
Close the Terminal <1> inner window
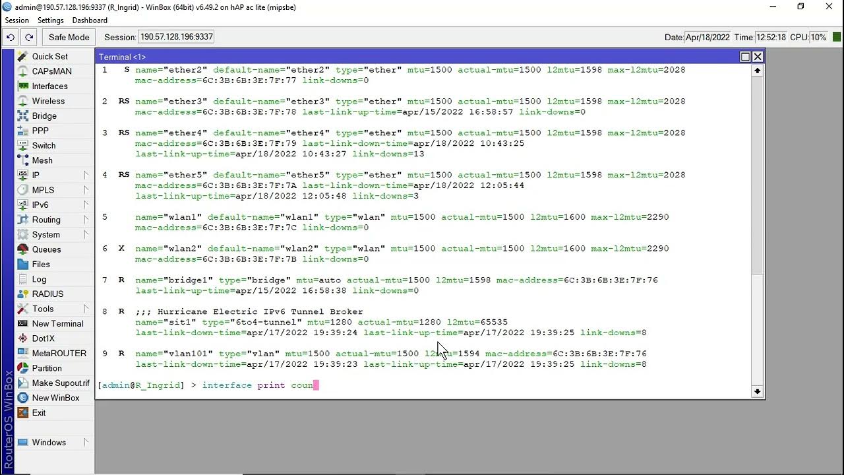(x=757, y=57)
